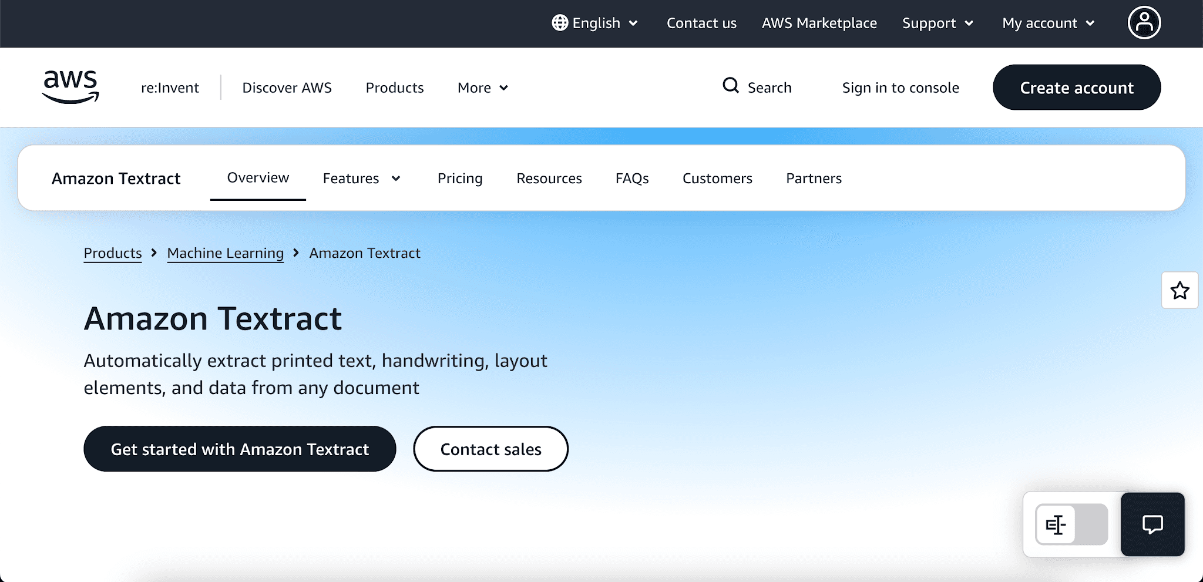Click Get started with Amazon Textract

[240, 449]
